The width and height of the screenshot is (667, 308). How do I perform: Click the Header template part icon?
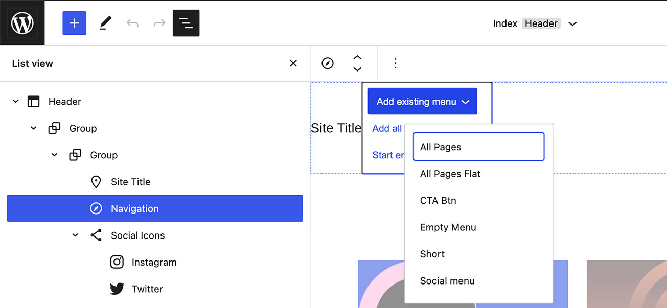pos(34,102)
